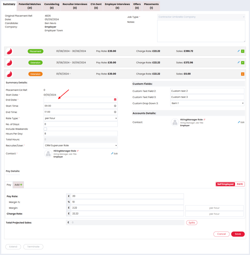Viewport: 250px width, 255px height.
Task: Click the external link icon beside Summary HiringManager Role
Action: click(78, 151)
